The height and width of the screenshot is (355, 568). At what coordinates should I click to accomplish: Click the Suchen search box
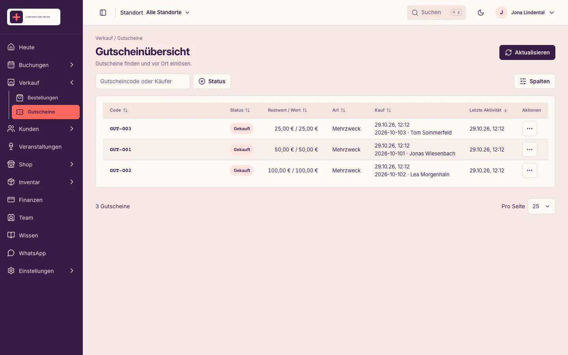437,13
